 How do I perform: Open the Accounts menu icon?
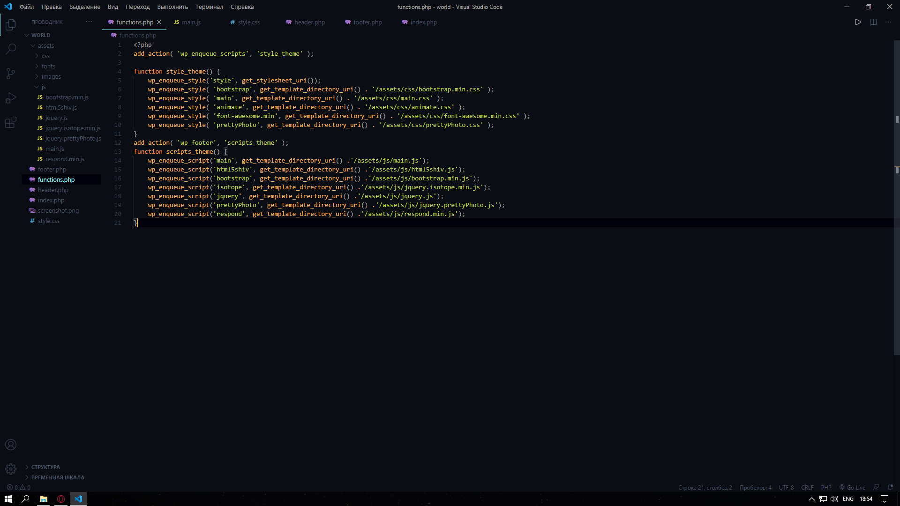[x=11, y=445]
